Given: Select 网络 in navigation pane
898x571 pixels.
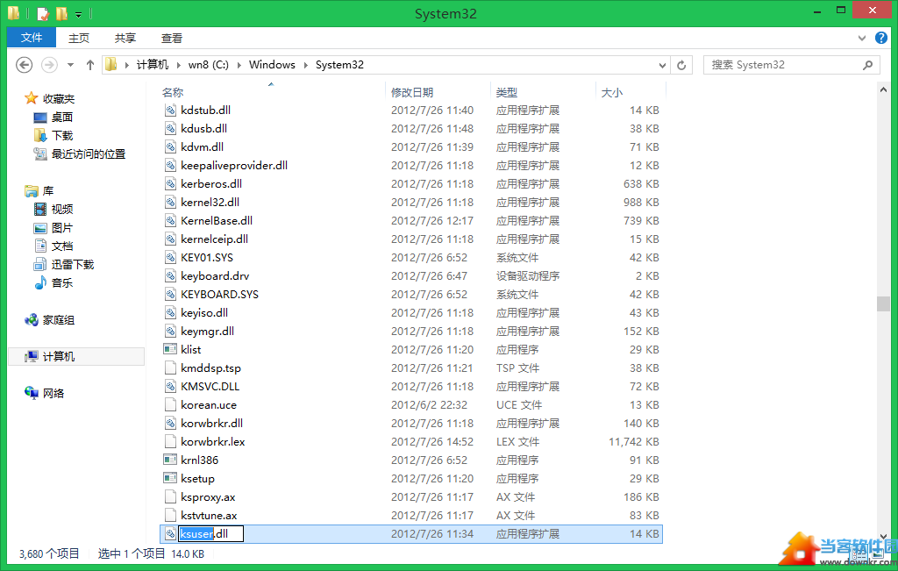Looking at the screenshot, I should point(53,393).
